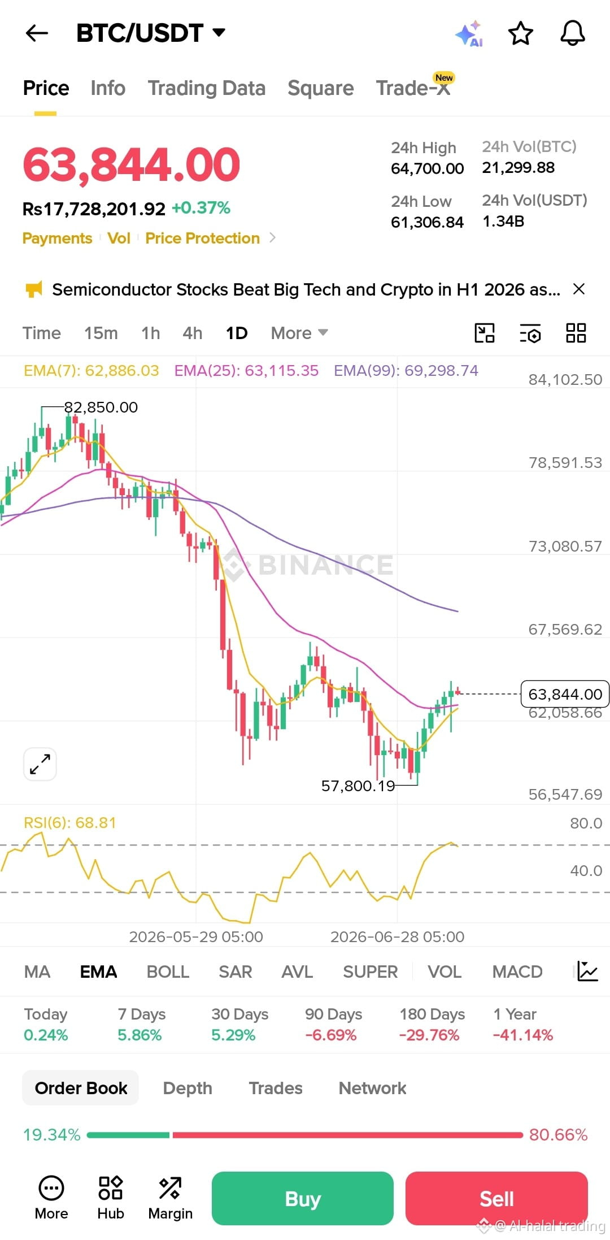Viewport: 610px width, 1240px height.
Task: Select the Price tab
Action: 46,88
